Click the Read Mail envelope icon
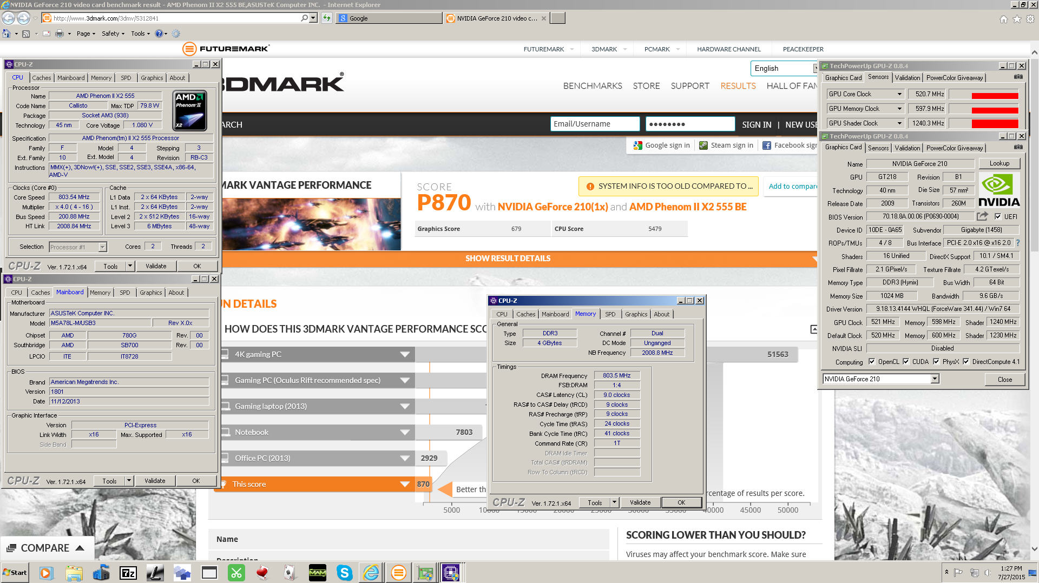This screenshot has height=583, width=1039. click(x=47, y=34)
